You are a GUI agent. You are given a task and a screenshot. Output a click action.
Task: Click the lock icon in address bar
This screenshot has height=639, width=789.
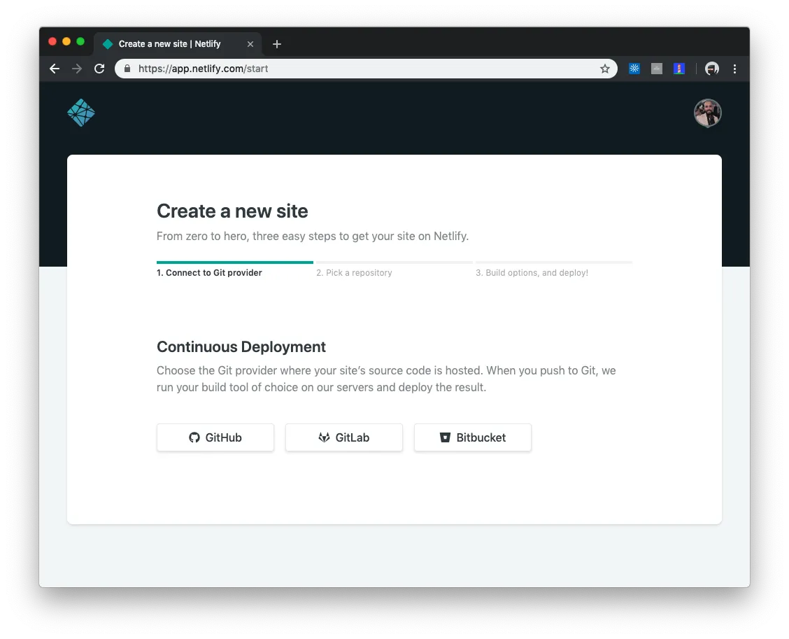point(127,69)
